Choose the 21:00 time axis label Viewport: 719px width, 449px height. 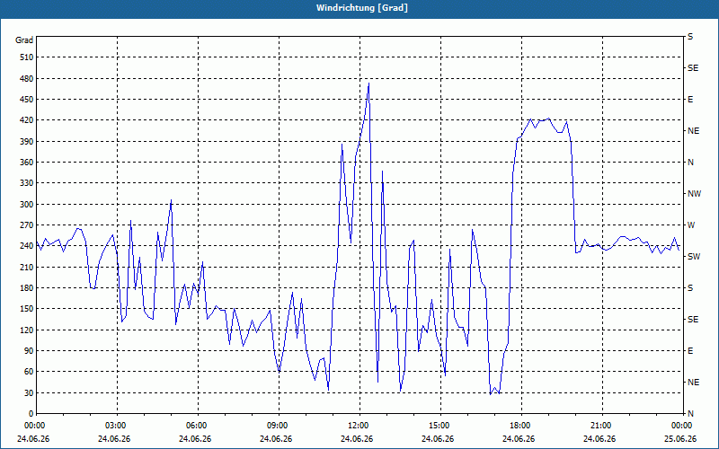coord(602,425)
